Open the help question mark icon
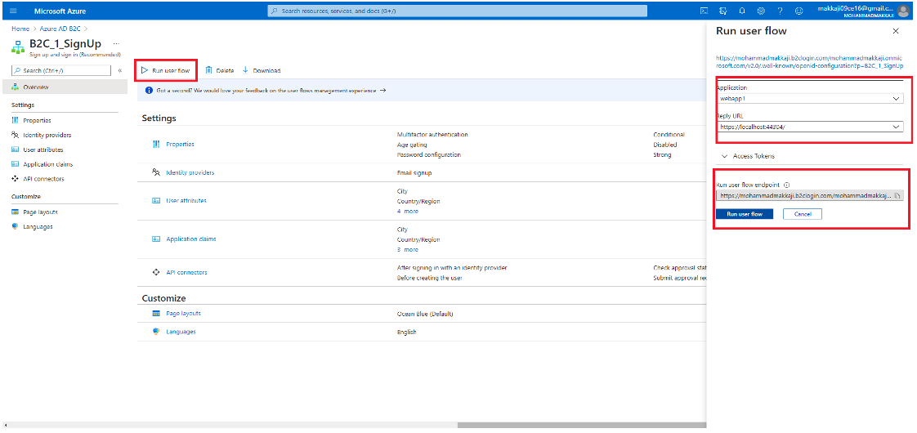The height and width of the screenshot is (433, 917). pos(780,11)
